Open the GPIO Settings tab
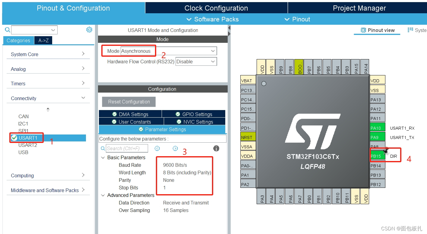The image size is (427, 234). [x=194, y=114]
